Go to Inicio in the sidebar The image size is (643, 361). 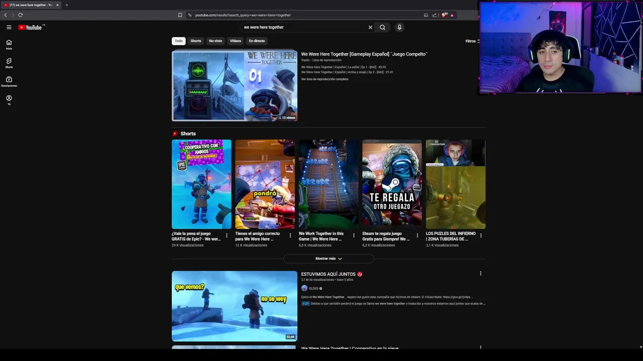[x=9, y=45]
